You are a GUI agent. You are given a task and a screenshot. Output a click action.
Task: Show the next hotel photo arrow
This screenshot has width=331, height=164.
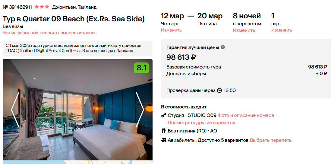(x=140, y=110)
